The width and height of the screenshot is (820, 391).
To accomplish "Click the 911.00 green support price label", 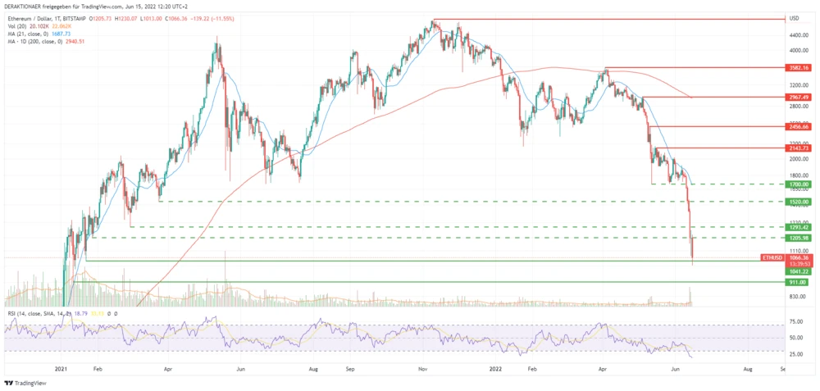I will (x=798, y=281).
